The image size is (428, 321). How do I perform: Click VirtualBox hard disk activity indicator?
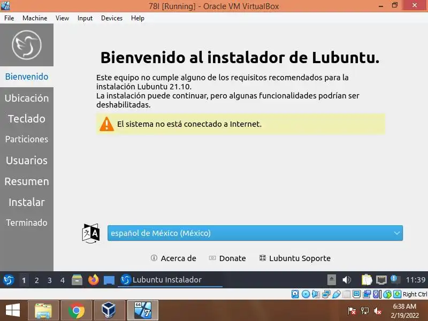(x=295, y=294)
